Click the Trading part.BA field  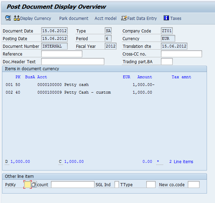tap(166, 61)
